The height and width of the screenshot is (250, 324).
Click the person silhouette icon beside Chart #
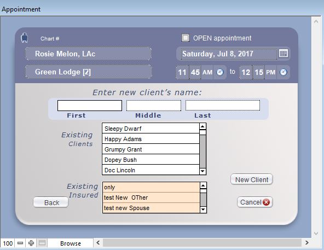25,38
